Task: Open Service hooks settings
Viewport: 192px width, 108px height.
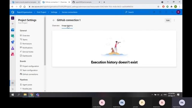Action: 27,52
